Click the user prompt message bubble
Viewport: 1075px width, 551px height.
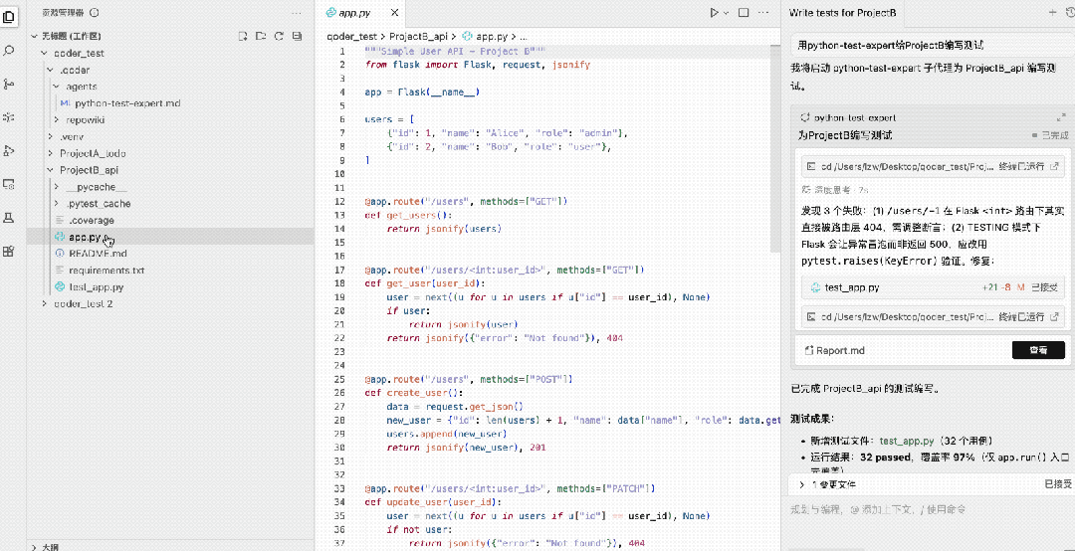933,45
